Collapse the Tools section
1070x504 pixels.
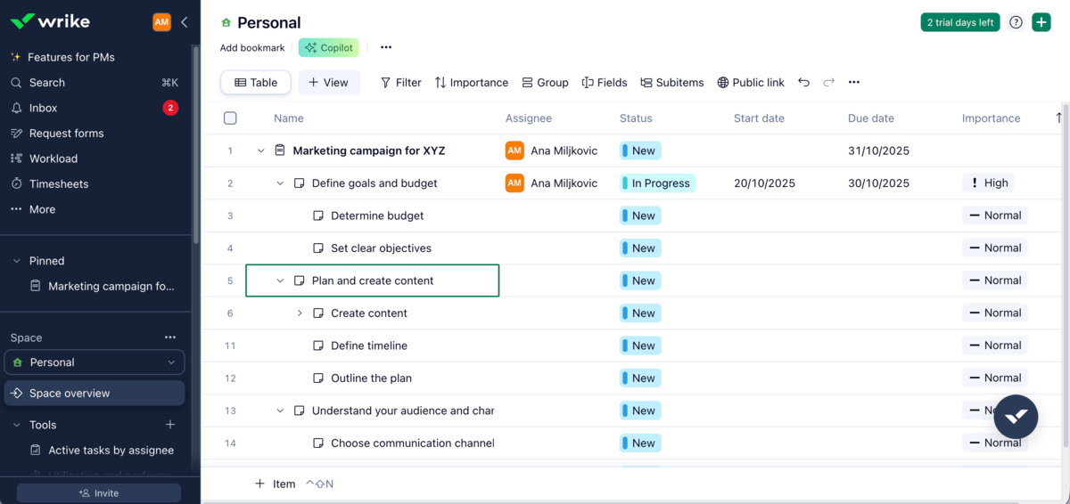click(x=17, y=426)
